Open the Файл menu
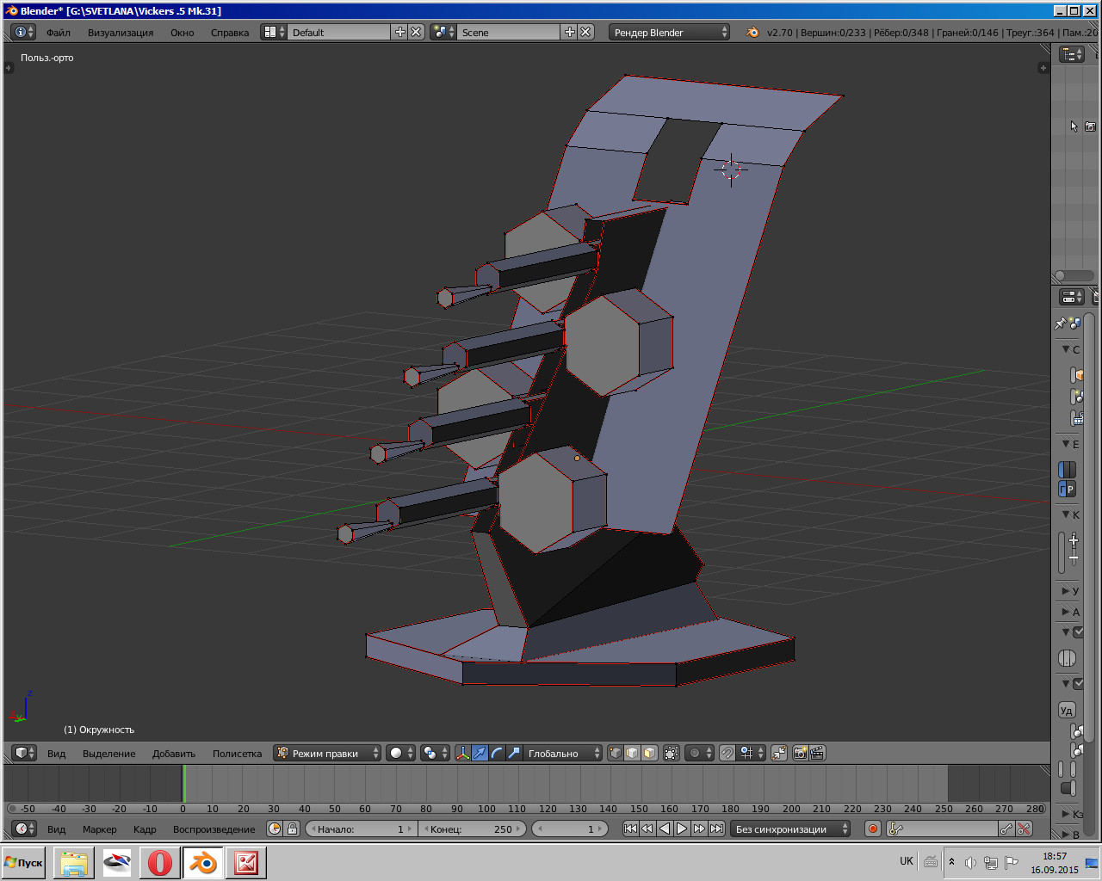The image size is (1102, 881). (59, 33)
